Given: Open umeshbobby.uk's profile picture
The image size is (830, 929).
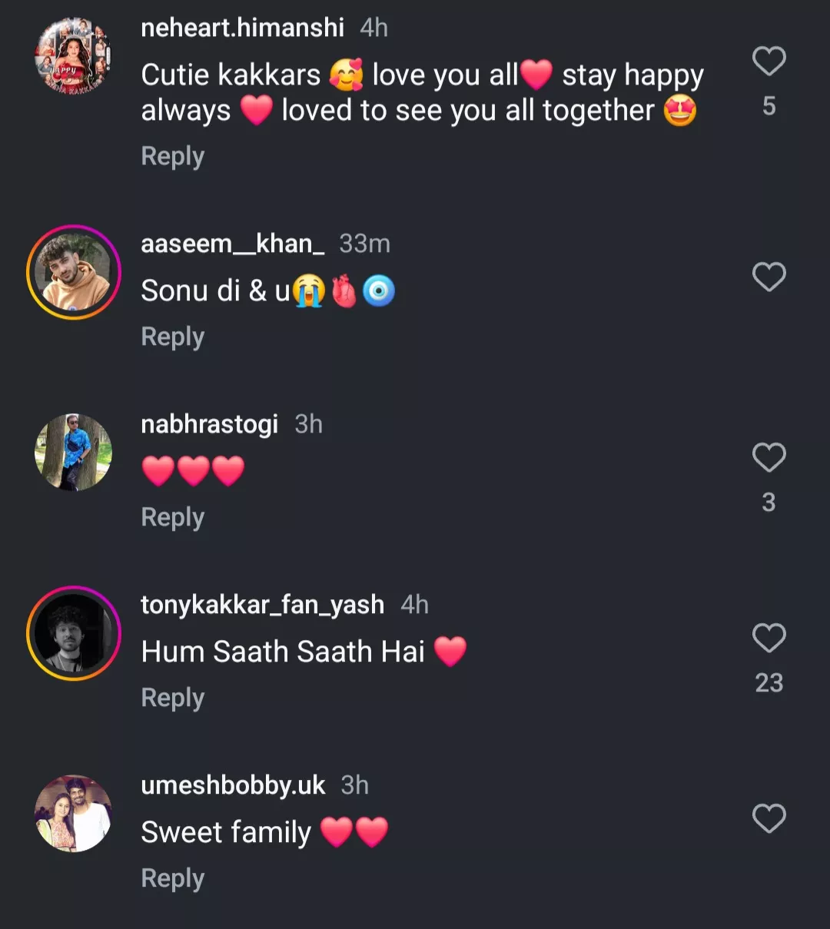Looking at the screenshot, I should click(74, 814).
